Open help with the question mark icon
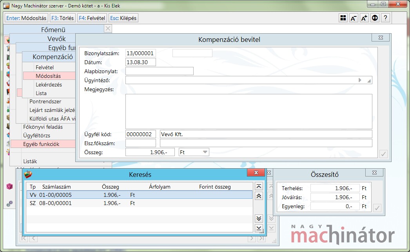The image size is (410, 252). 385,18
